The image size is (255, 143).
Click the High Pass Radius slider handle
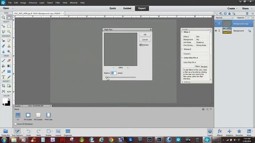(x=106, y=77)
